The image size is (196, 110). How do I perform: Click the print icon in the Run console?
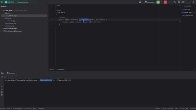pos(2,92)
